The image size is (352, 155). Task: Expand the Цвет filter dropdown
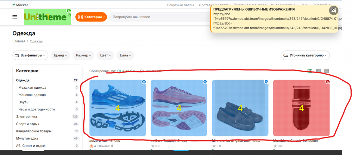[105, 55]
